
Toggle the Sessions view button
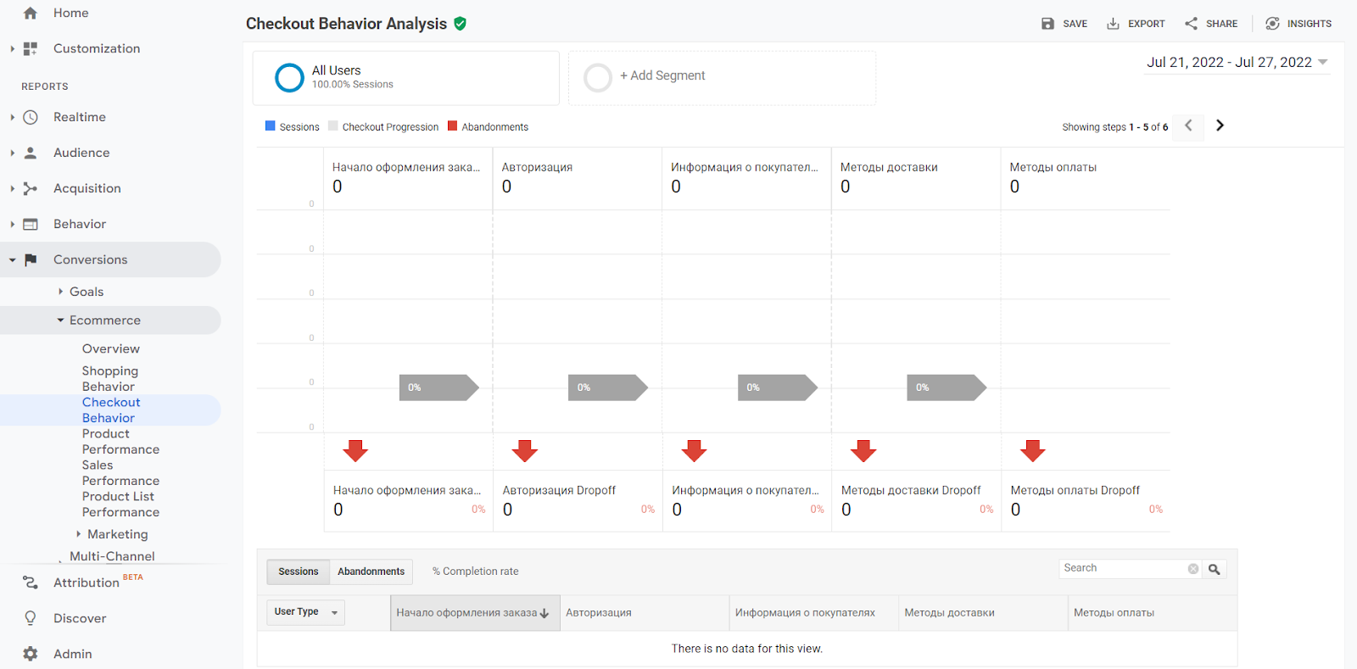(x=299, y=571)
